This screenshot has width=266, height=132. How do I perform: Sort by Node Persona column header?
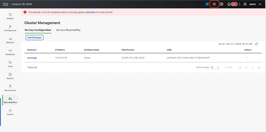point(128,50)
